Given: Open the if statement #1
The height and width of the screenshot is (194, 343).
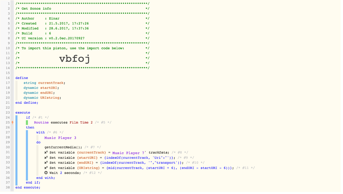Looking at the screenshot, I should 28,118.
